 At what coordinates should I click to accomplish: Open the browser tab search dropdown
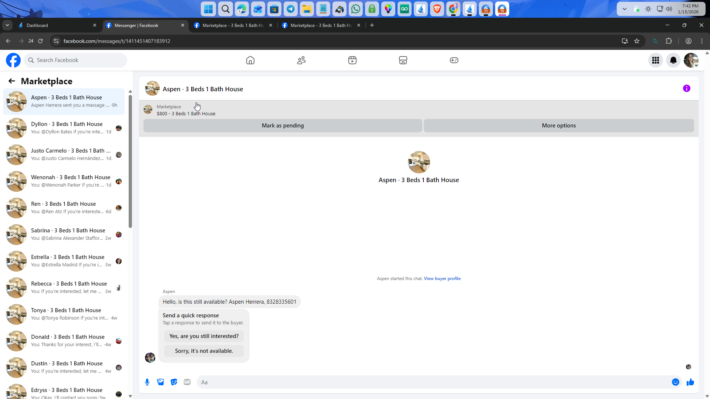[7, 25]
